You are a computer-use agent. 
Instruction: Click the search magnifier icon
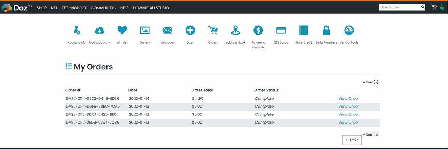423,7
